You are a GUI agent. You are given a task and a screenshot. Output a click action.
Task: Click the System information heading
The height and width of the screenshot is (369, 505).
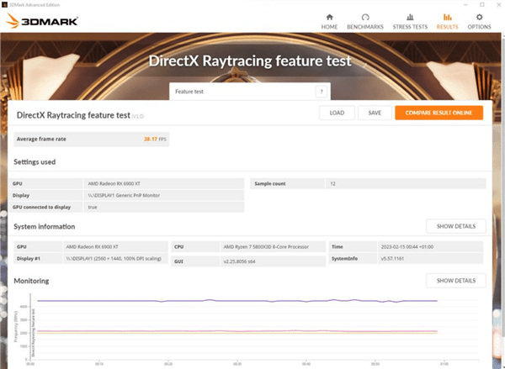pos(44,226)
